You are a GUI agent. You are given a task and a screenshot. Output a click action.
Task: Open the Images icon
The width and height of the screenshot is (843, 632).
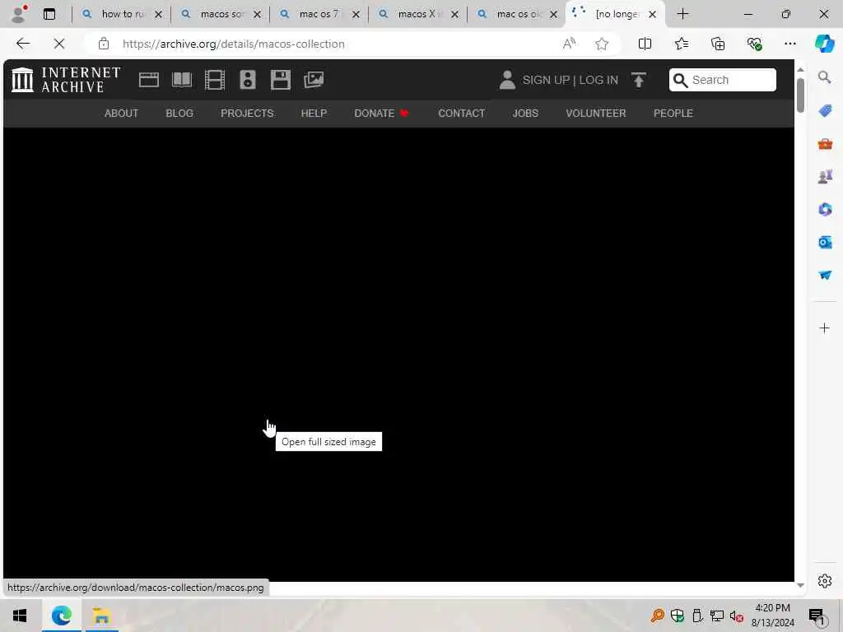(314, 80)
